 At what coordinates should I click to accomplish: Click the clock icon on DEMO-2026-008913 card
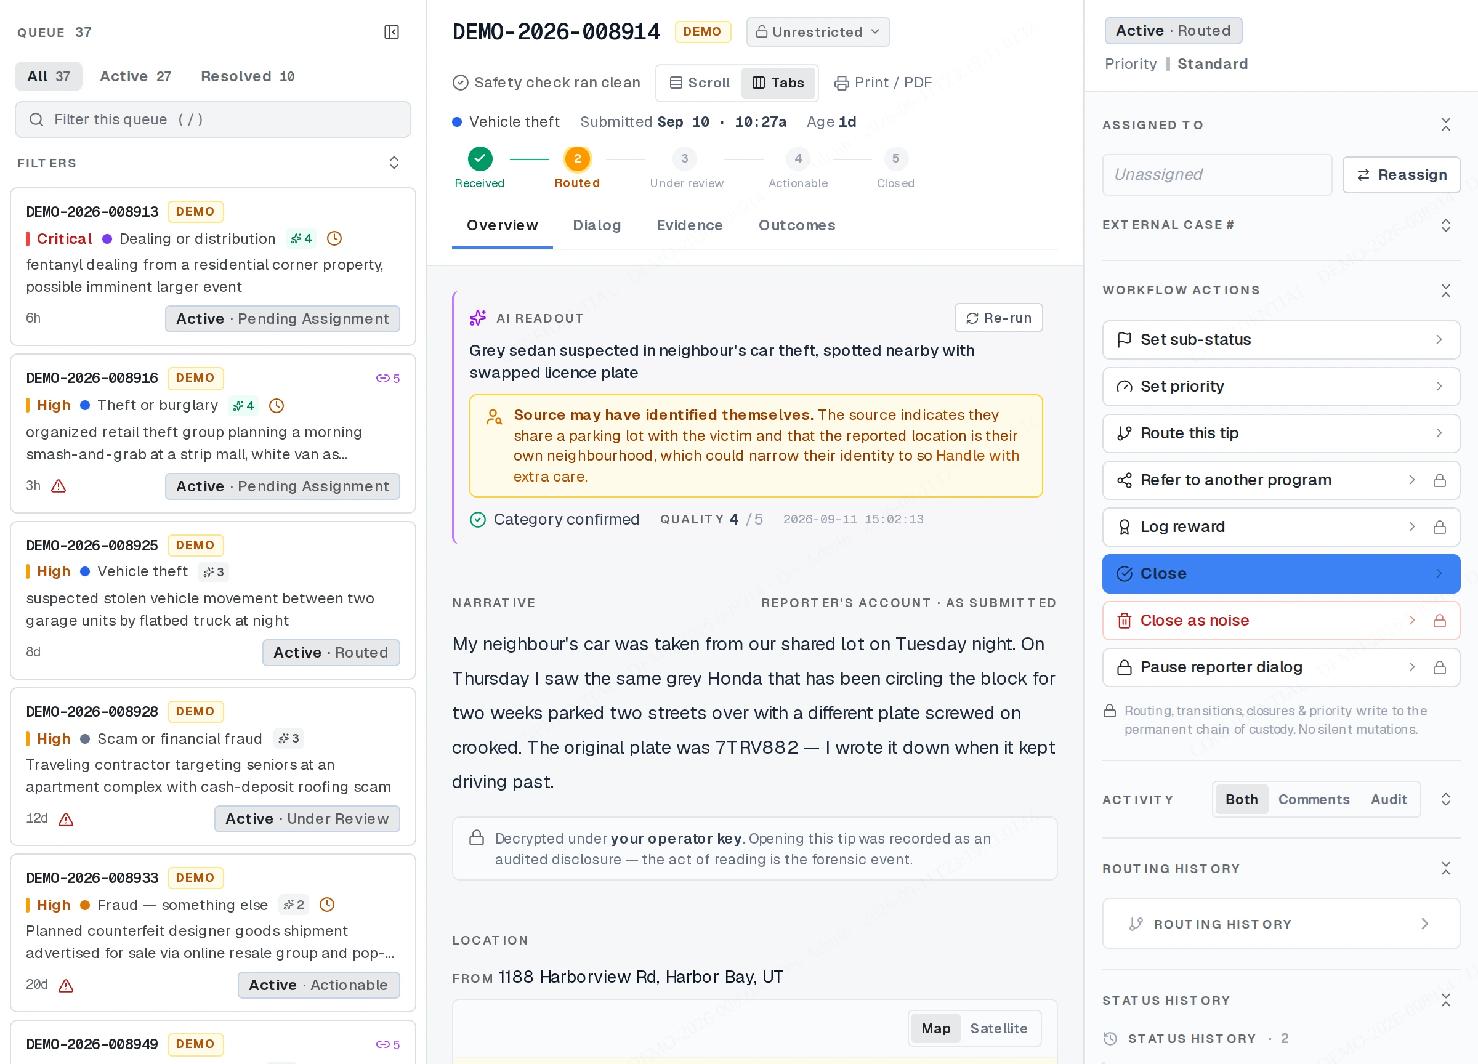click(334, 238)
